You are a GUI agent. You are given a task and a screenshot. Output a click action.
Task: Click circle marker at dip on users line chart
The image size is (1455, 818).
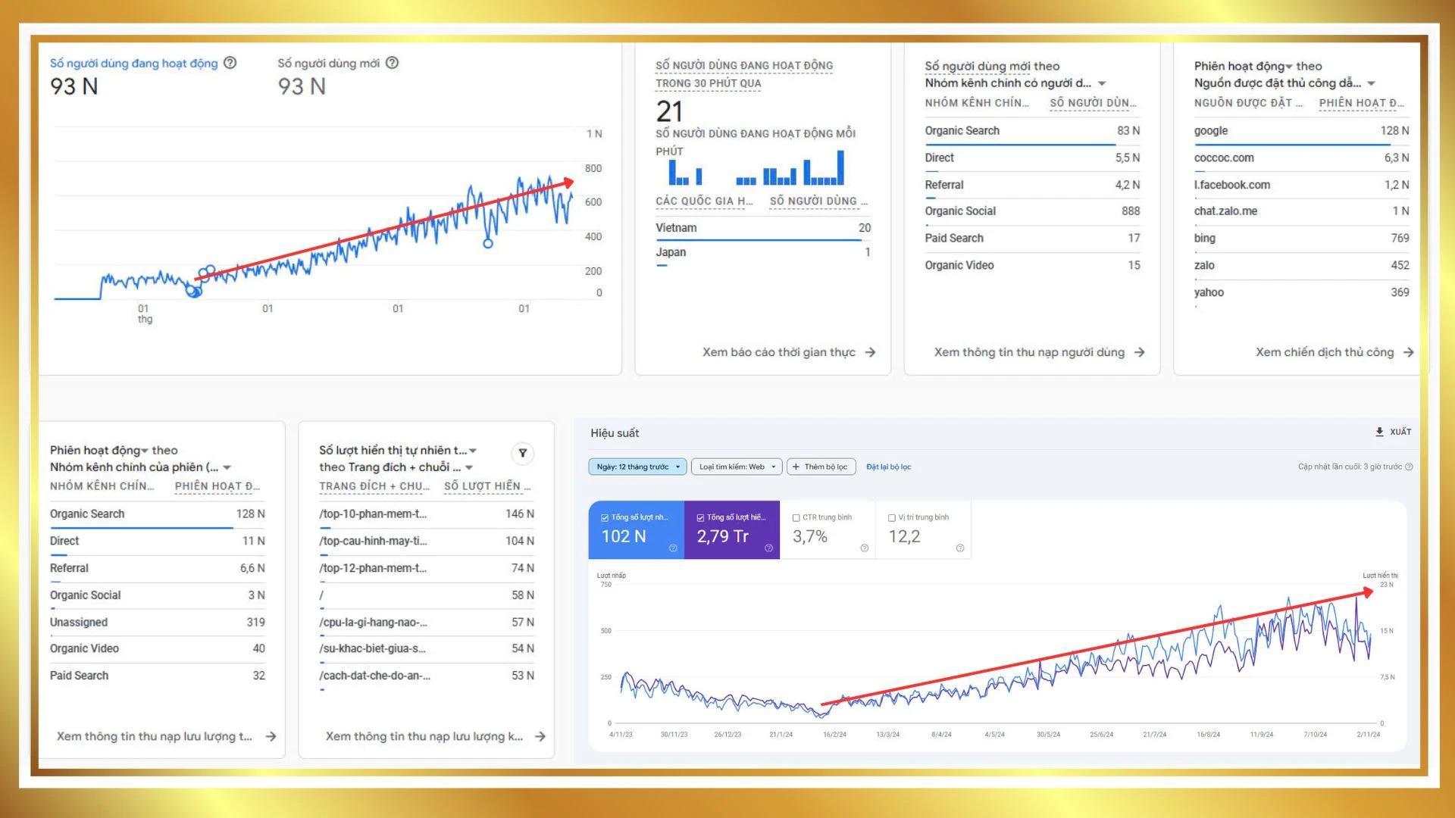(x=488, y=243)
